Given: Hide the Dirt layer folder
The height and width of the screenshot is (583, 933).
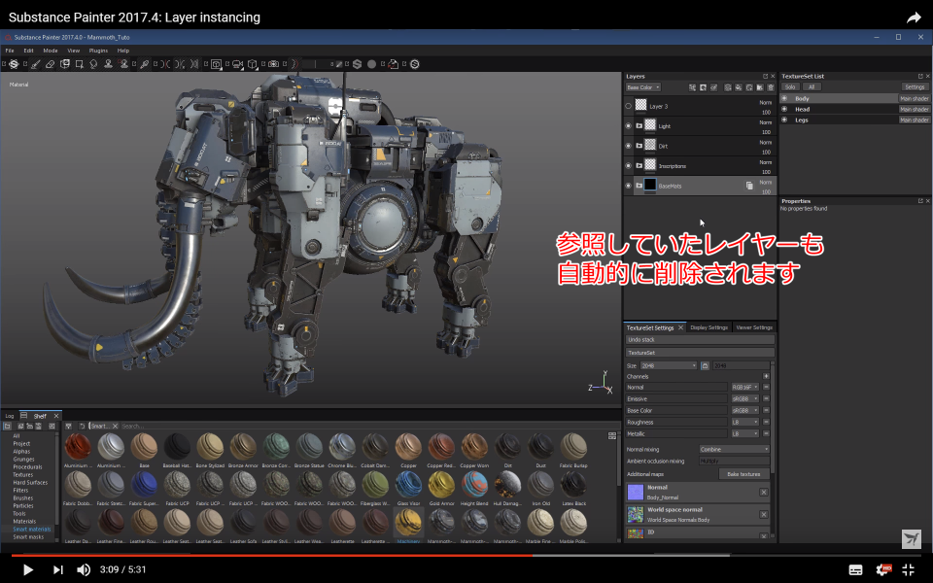Looking at the screenshot, I should [629, 146].
